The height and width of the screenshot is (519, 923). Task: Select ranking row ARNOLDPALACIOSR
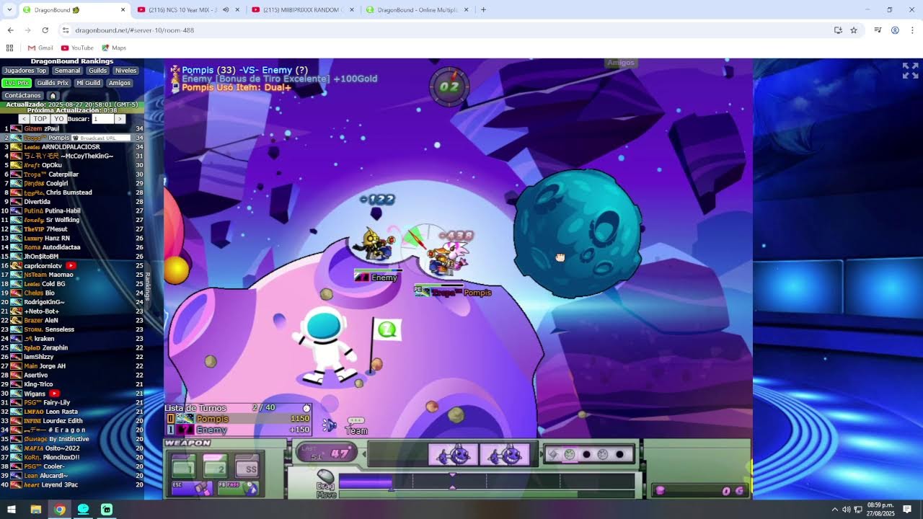tap(72, 147)
